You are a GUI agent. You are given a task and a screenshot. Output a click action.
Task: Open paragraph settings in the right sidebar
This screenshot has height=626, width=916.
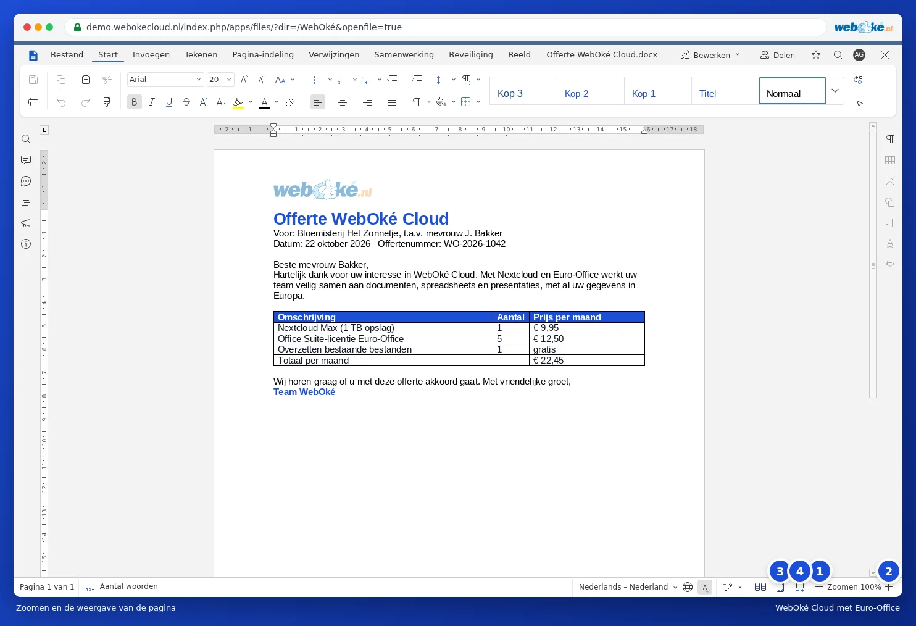(890, 139)
